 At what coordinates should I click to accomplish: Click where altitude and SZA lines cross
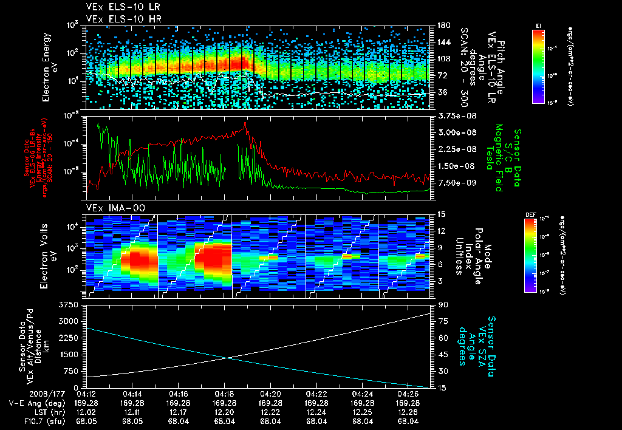click(227, 358)
